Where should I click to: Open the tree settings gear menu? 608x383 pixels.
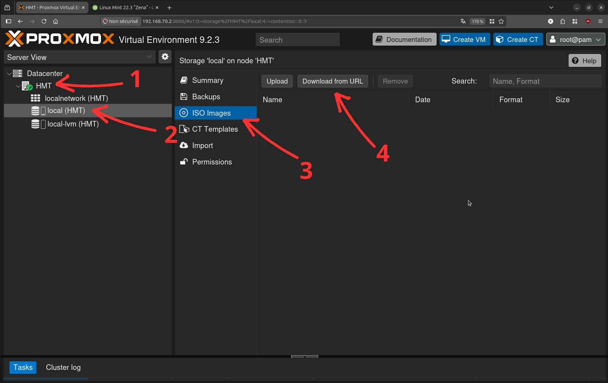[x=165, y=57]
